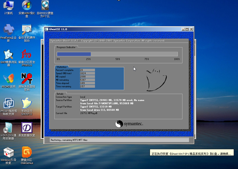Maximize the Ghost32 11.0 window
Image resolution: width=238 pixels, height=169 pixels.
coord(187,29)
